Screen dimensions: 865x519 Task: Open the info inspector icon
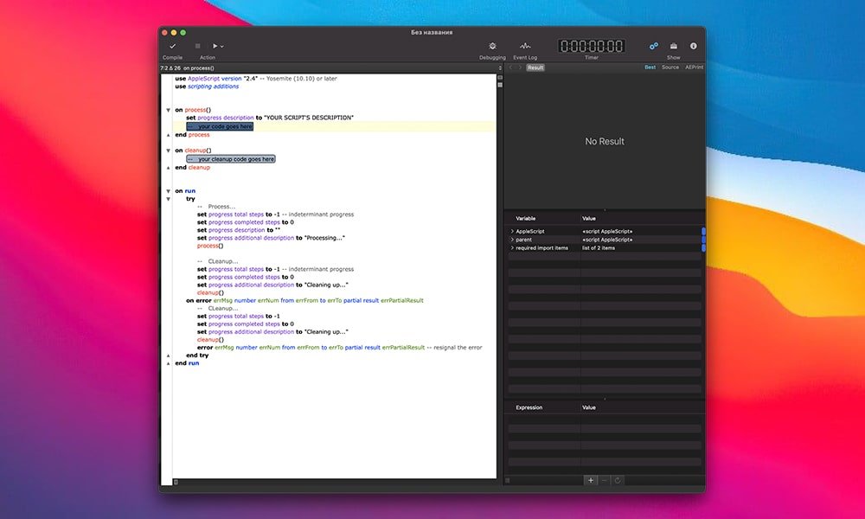click(x=693, y=46)
